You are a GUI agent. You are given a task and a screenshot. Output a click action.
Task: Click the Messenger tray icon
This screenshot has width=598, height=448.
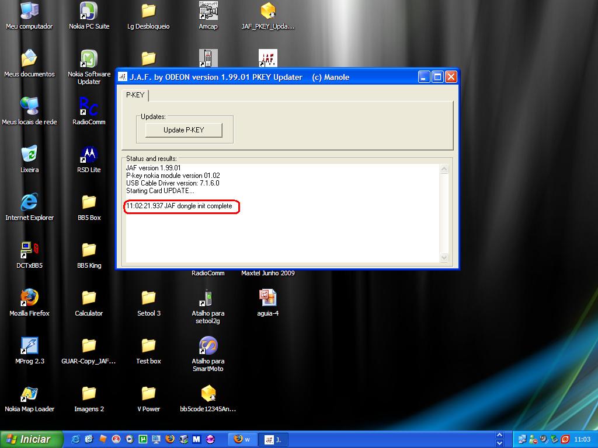[x=533, y=439]
